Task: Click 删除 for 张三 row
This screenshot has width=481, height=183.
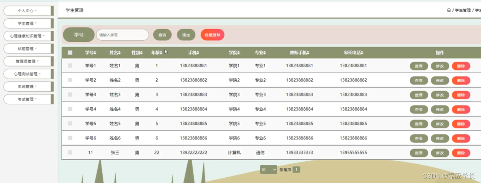Action: [x=461, y=153]
